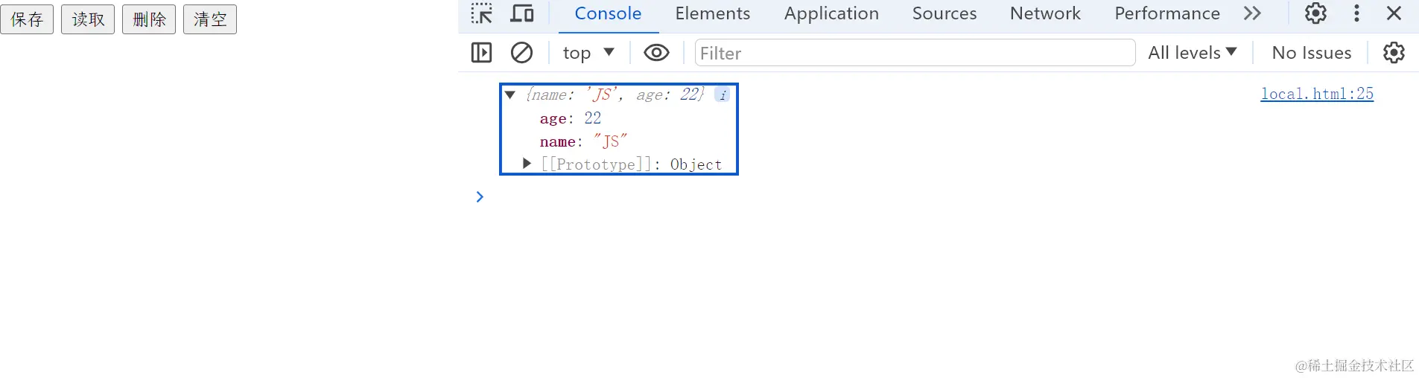Show the console sidebar panel
The image size is (1419, 378).
(482, 53)
